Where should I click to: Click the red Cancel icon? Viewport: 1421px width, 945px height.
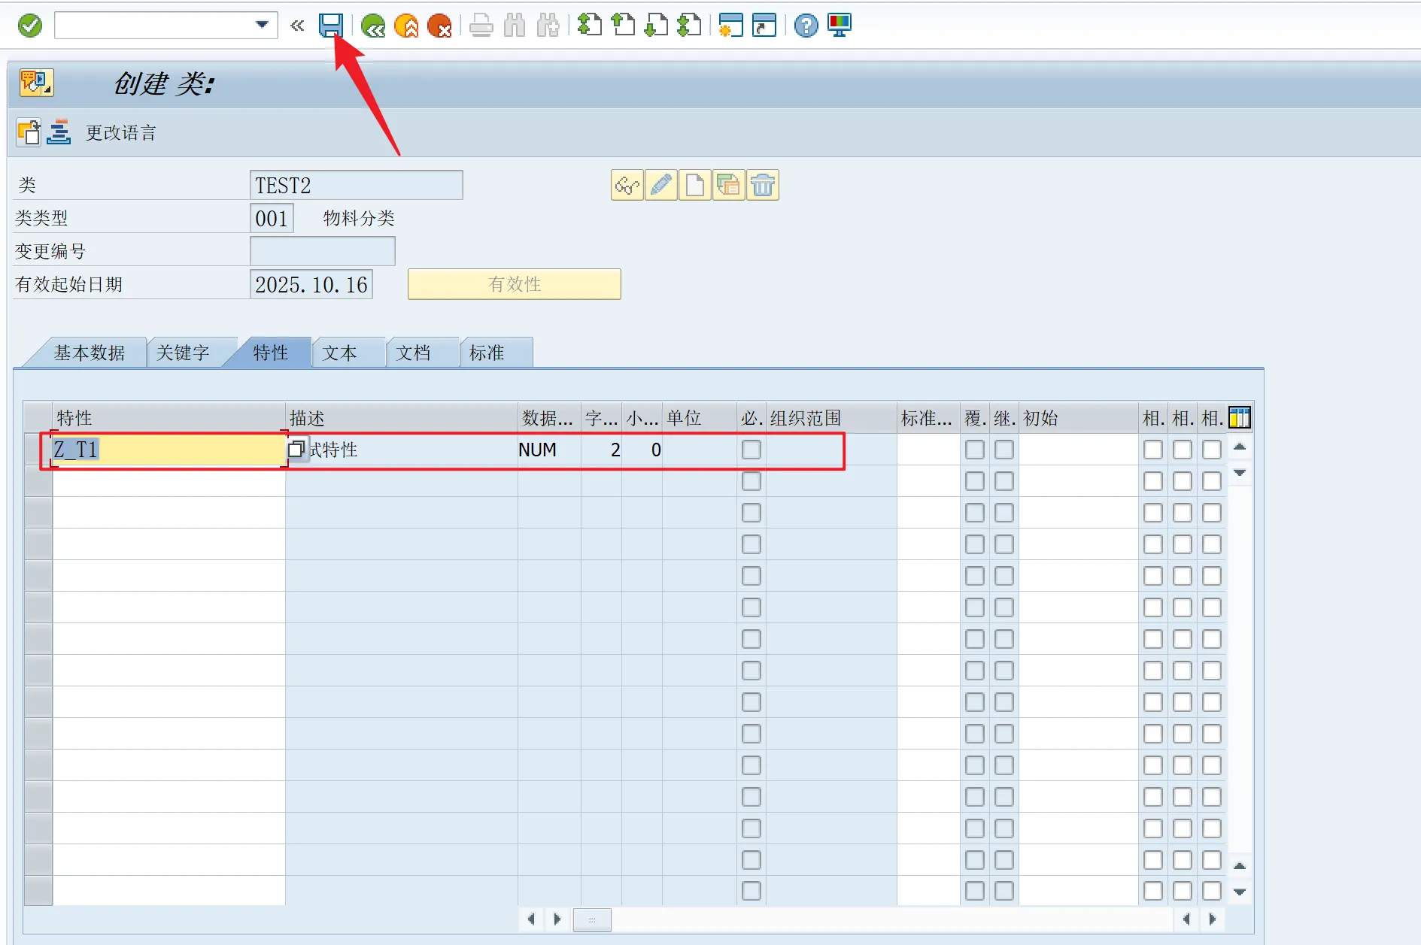coord(439,26)
